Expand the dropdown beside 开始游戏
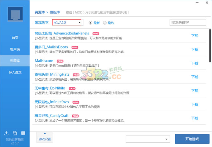 148,139
